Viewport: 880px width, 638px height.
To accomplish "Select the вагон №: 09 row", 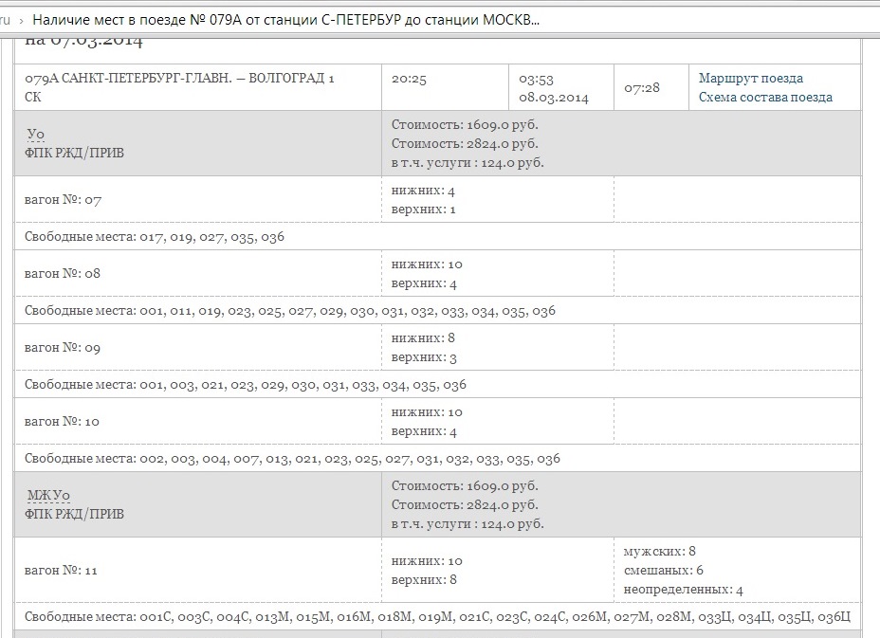I will click(x=63, y=348).
